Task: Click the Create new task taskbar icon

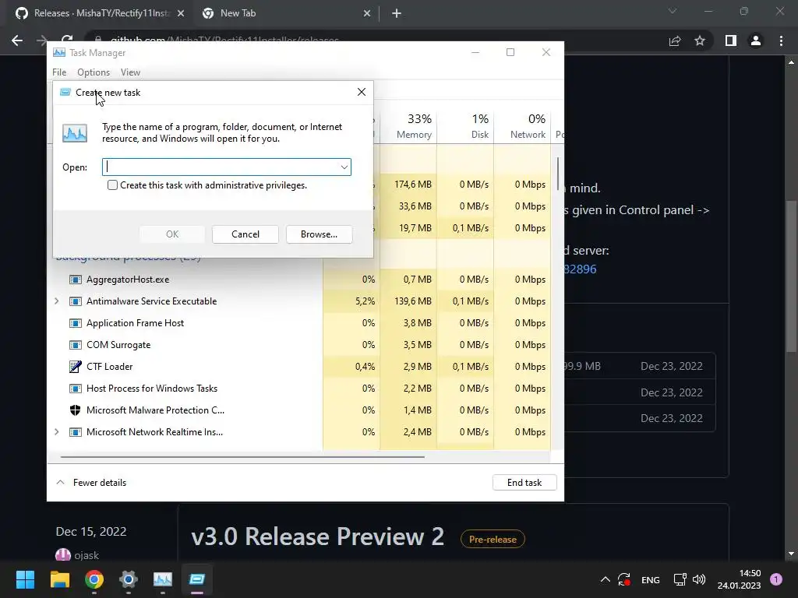Action: coord(197,579)
